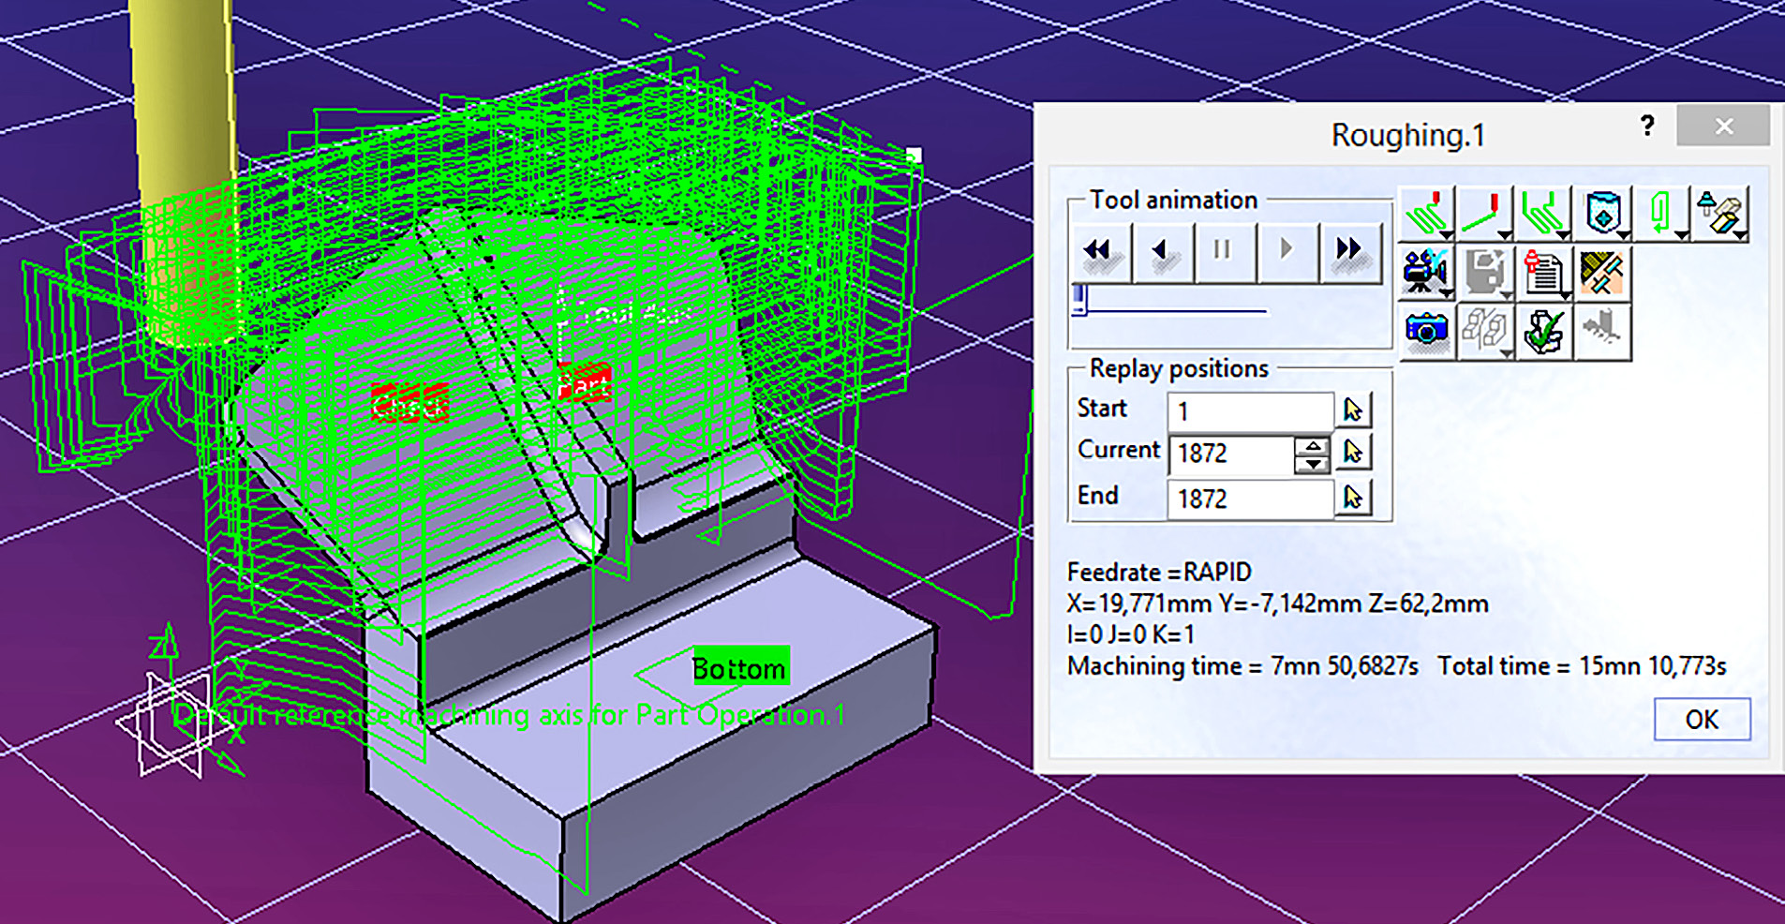This screenshot has width=1785, height=924.
Task: Pick End position with arrow selector
Action: (1353, 498)
